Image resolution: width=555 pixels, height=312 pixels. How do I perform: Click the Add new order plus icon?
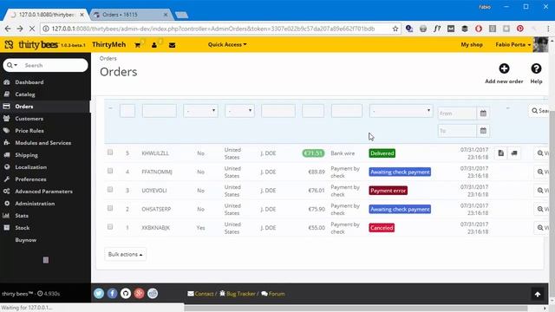point(504,68)
